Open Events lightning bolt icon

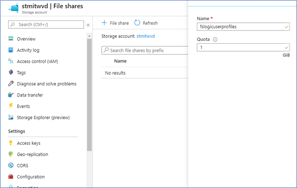pos(11,106)
